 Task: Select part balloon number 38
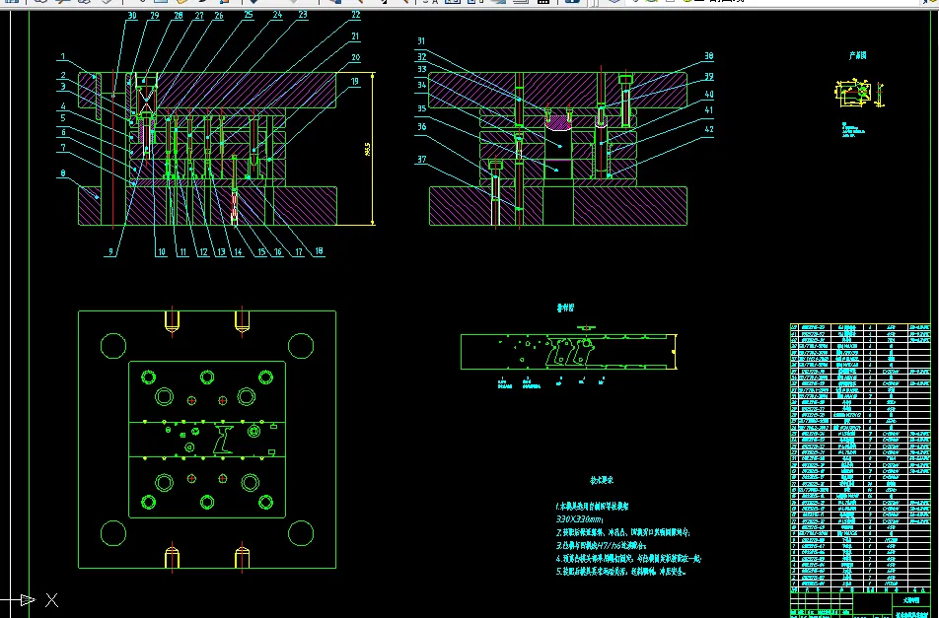click(x=708, y=56)
